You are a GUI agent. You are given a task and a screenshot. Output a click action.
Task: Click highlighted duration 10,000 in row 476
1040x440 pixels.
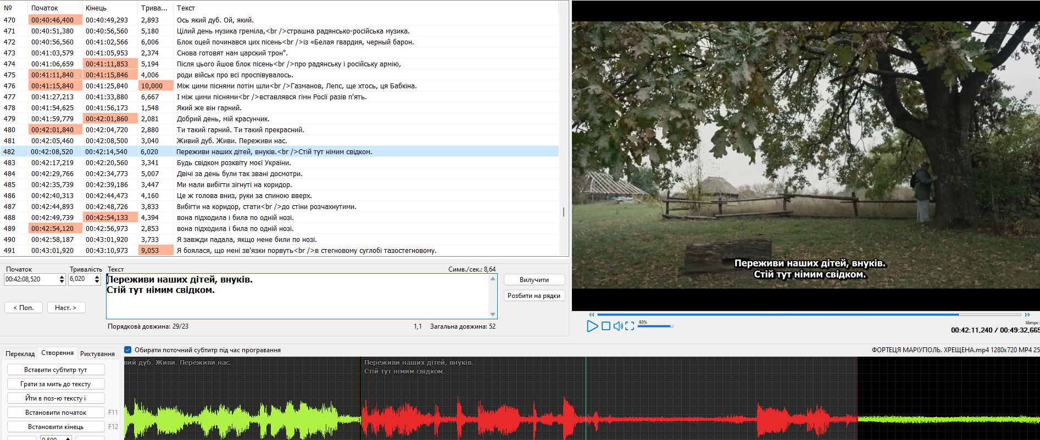[x=155, y=86]
